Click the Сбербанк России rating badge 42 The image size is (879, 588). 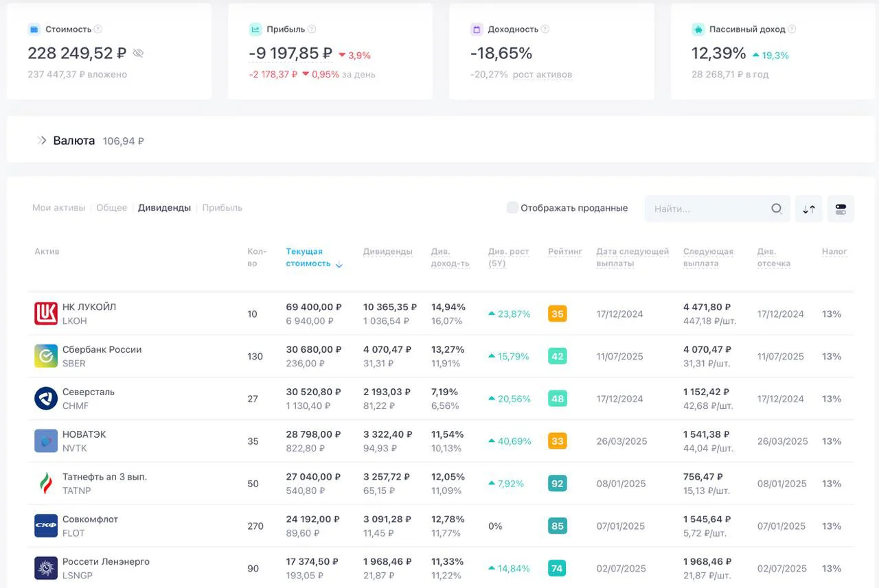click(x=558, y=357)
